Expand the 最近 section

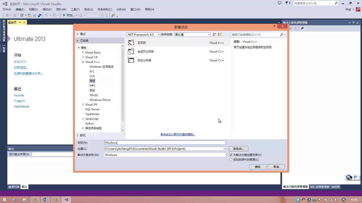coord(78,34)
